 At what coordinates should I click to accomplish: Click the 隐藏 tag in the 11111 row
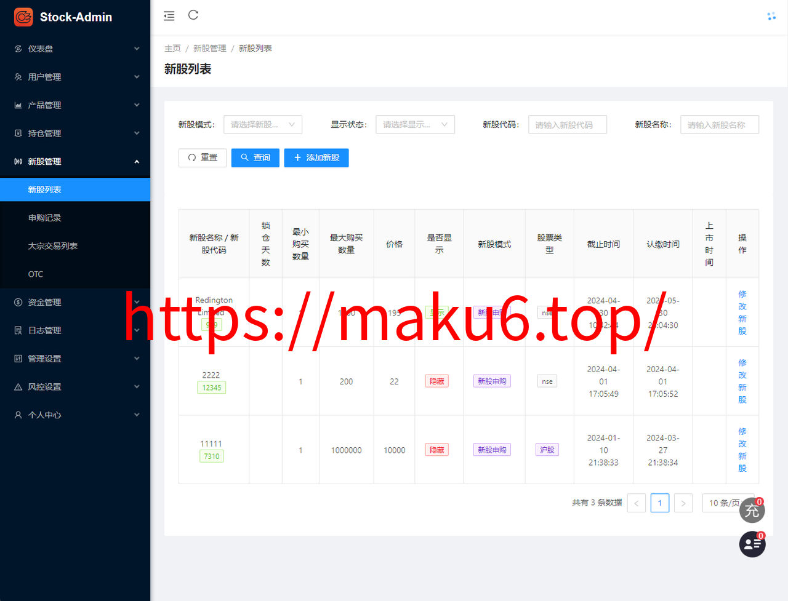tap(437, 450)
